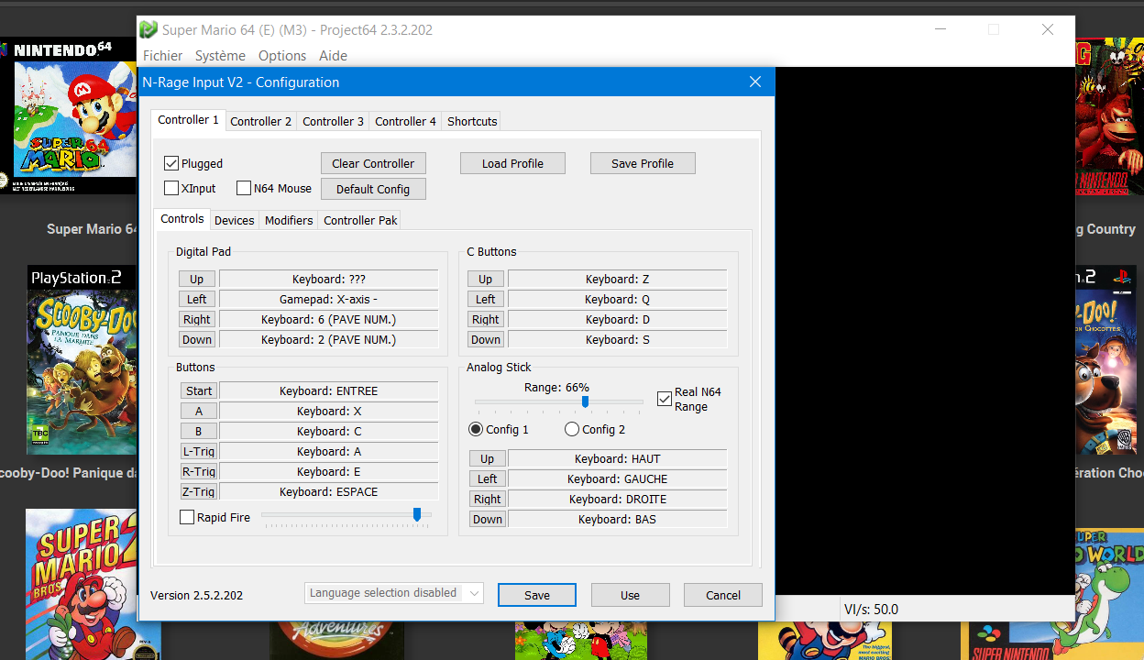Click the 'Keyboard: HAUT' mapping field
Screen dimensions: 1144x660
(x=618, y=458)
